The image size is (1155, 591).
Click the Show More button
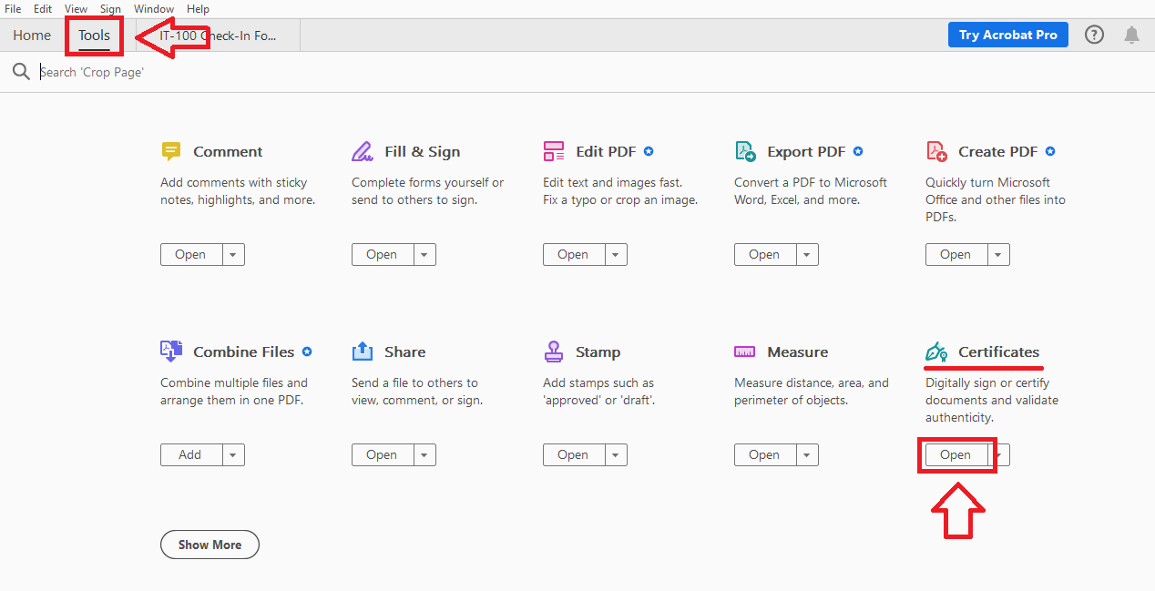click(210, 544)
